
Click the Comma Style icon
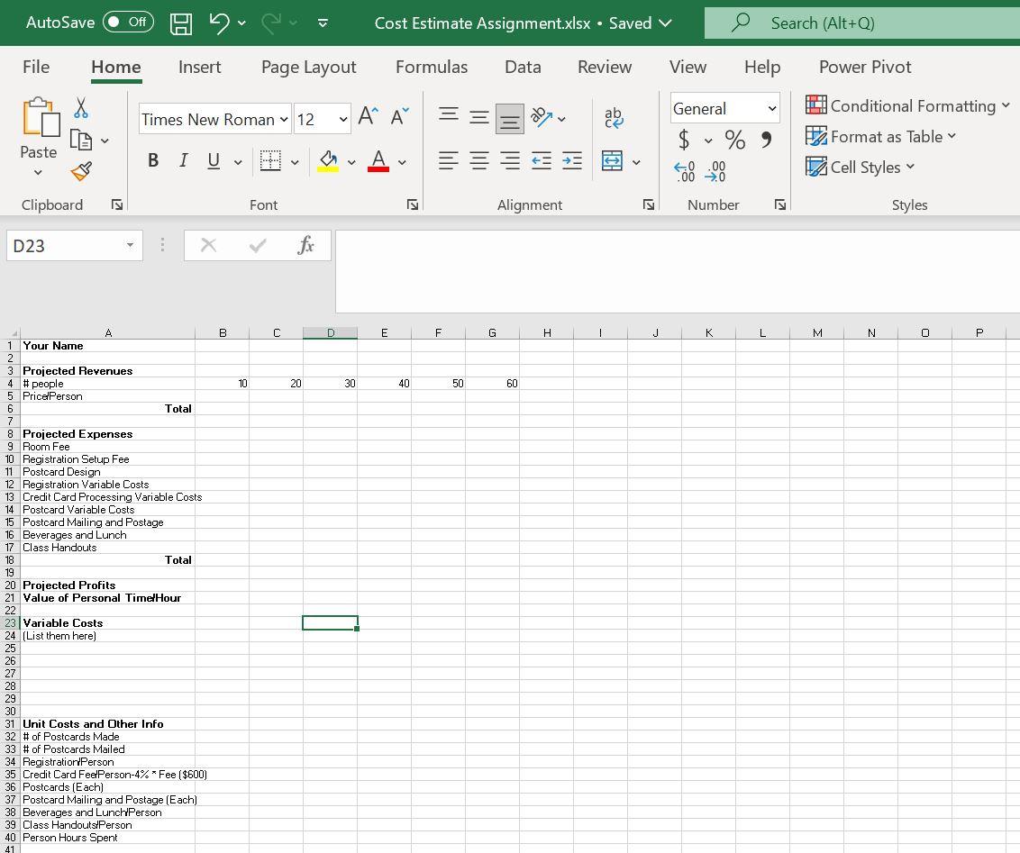tap(767, 141)
